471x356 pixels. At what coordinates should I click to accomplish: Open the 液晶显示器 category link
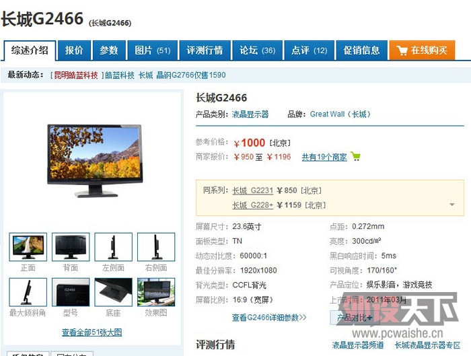pyautogui.click(x=250, y=114)
